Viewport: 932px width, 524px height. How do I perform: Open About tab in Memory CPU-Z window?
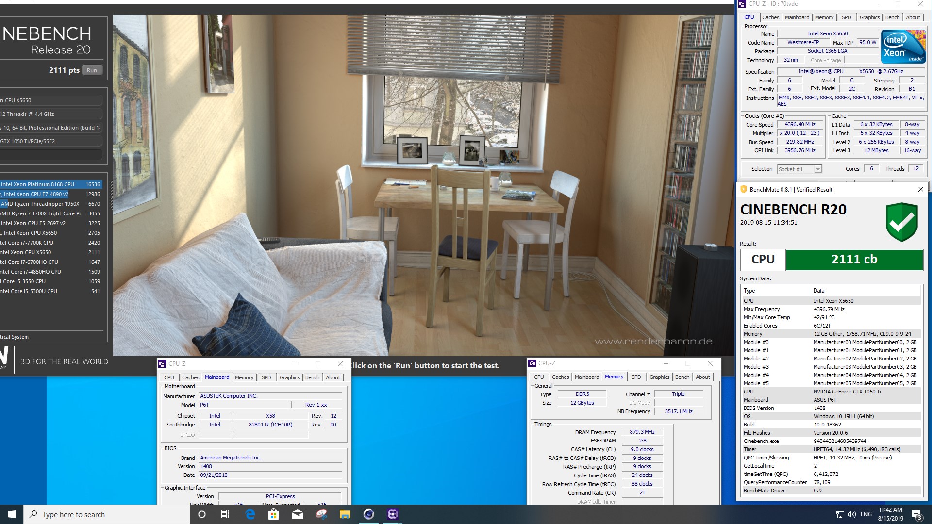click(x=703, y=377)
